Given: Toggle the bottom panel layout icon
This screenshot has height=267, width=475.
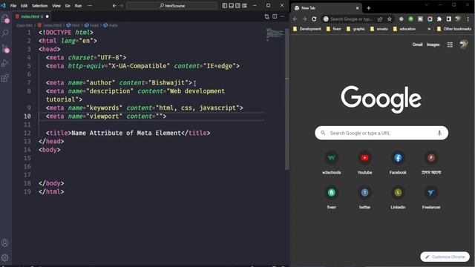Looking at the screenshot, I should [231, 5].
